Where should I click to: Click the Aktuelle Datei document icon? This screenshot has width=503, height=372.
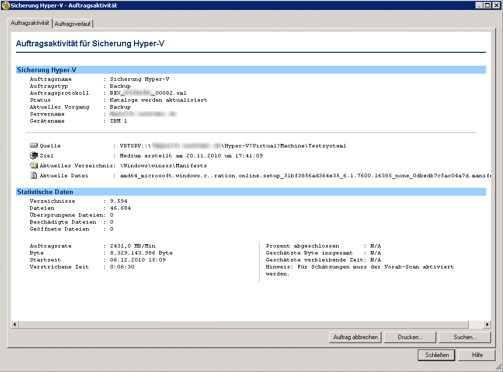click(x=34, y=175)
